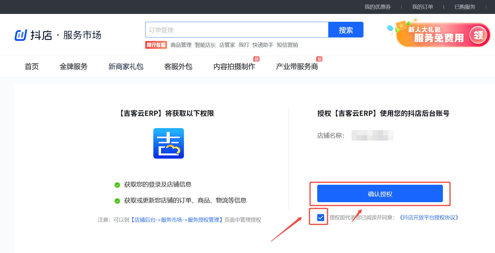Select 店管家 suggested keyword
The height and width of the screenshot is (253, 495).
pos(227,45)
